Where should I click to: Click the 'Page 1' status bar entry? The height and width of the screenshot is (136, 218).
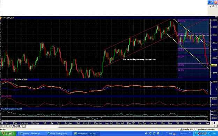click(x=186, y=130)
